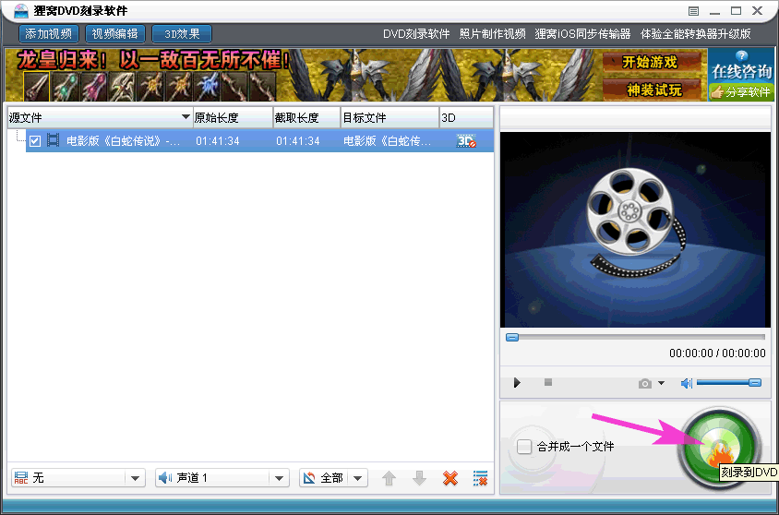Expand the 全部 dropdown arrow

[x=358, y=478]
